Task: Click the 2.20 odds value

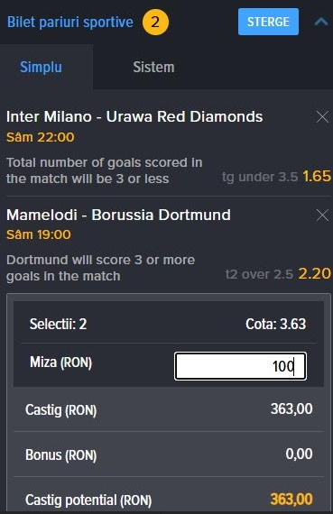Action: 314,274
